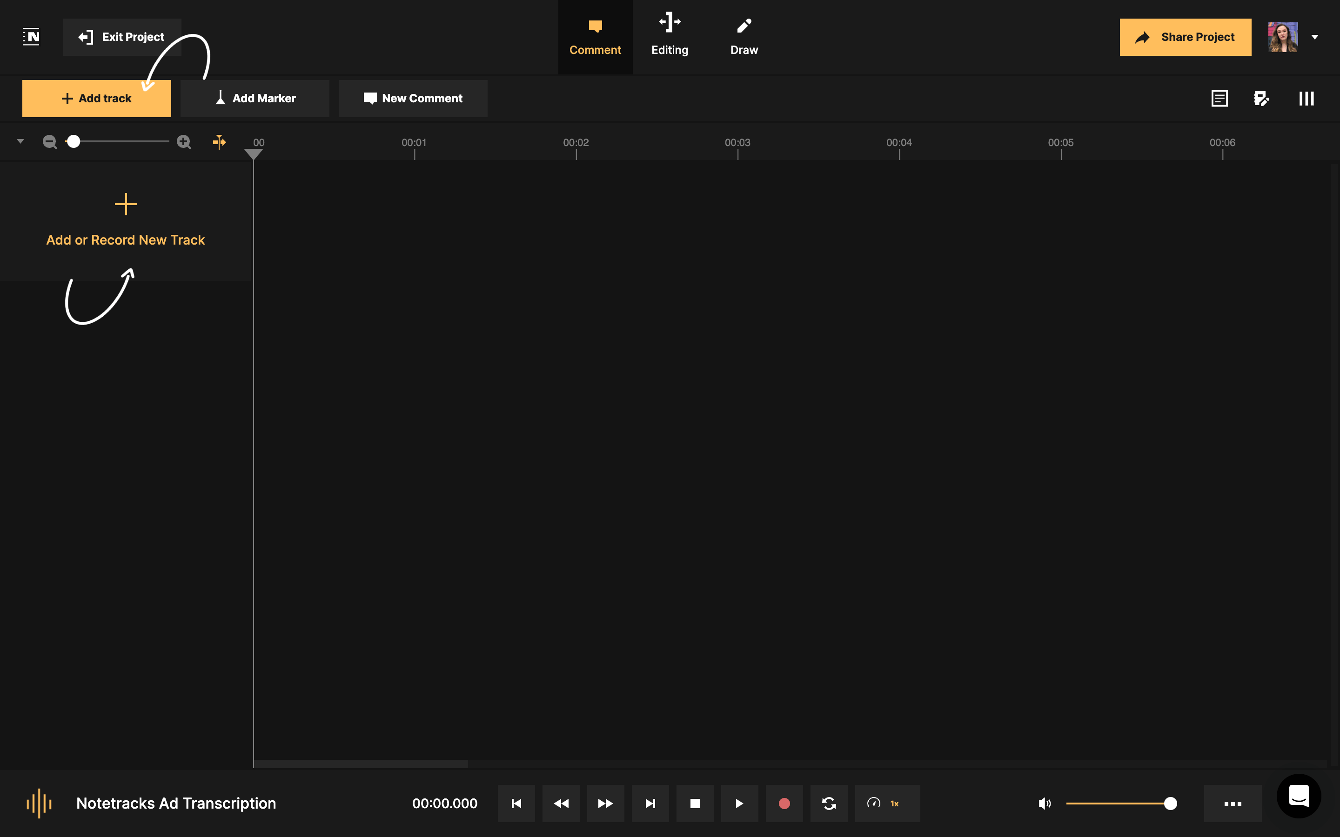Open the dropdown arrow left of zoom controls
The width and height of the screenshot is (1340, 837).
click(20, 142)
